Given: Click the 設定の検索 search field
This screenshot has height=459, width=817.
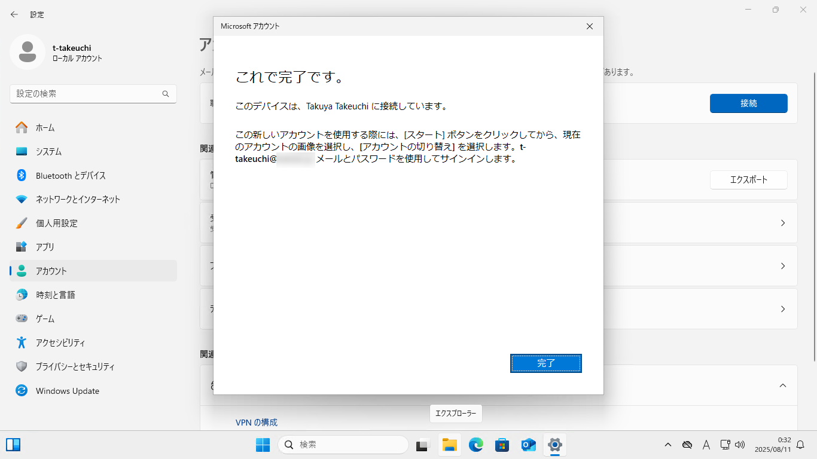Looking at the screenshot, I should (x=93, y=94).
